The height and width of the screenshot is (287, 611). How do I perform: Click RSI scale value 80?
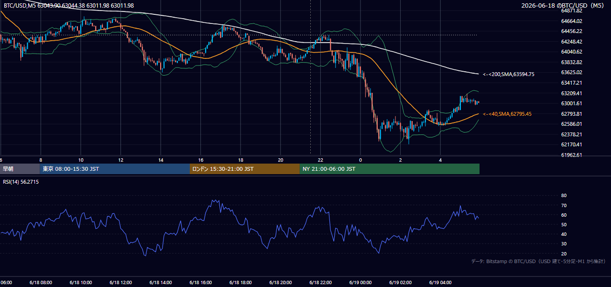(x=564, y=196)
